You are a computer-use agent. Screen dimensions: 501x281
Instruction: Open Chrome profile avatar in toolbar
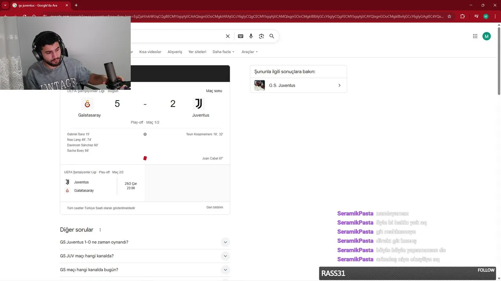[x=486, y=16]
